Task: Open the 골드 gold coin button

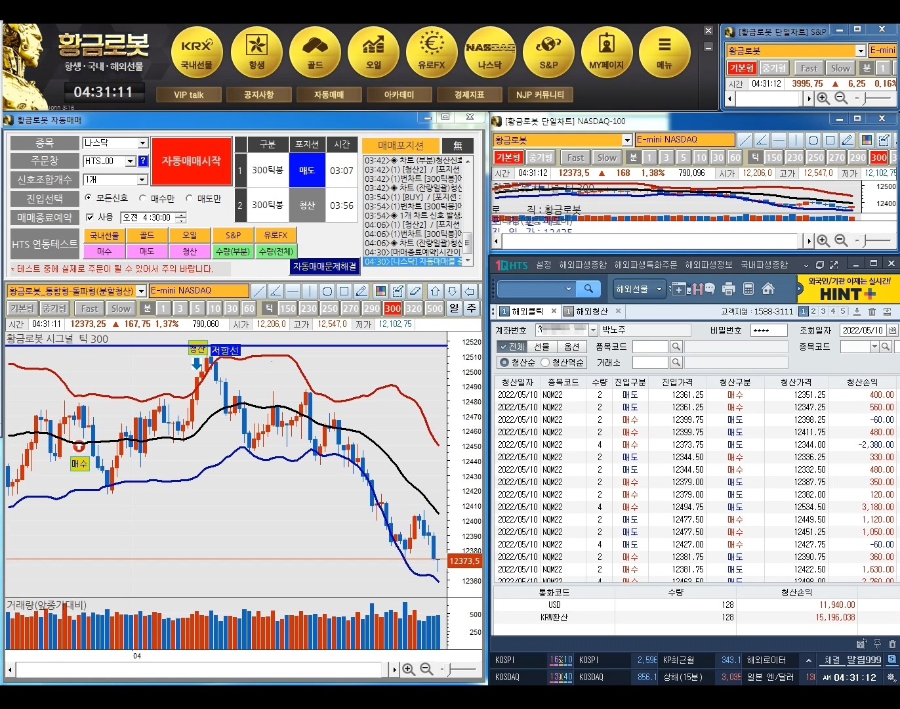Action: tap(315, 53)
